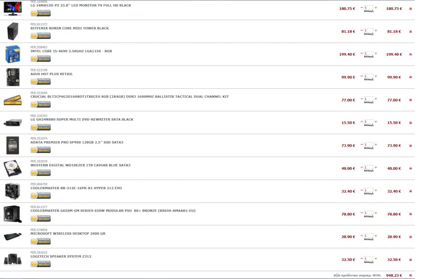This screenshot has width=421, height=279.
Task: Add Logitech Z313 to Wishlist
Action: click(x=41, y=264)
